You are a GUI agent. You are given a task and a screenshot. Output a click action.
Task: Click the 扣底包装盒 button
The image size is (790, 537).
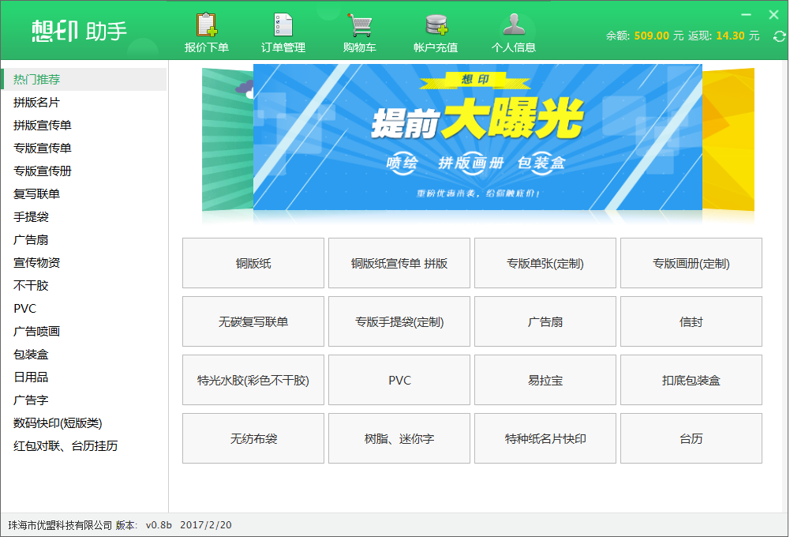(x=691, y=380)
